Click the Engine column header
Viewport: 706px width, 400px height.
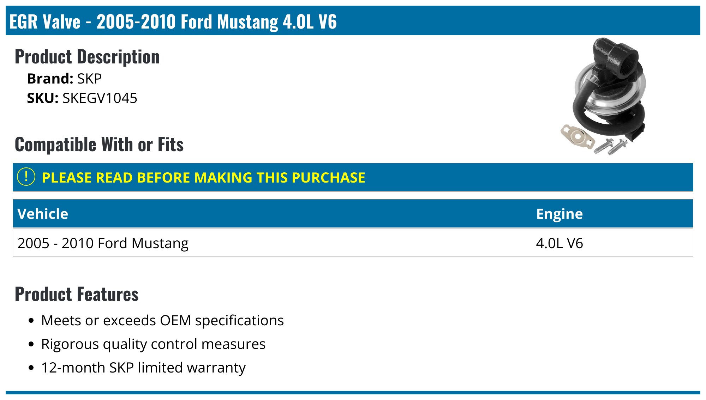(560, 214)
